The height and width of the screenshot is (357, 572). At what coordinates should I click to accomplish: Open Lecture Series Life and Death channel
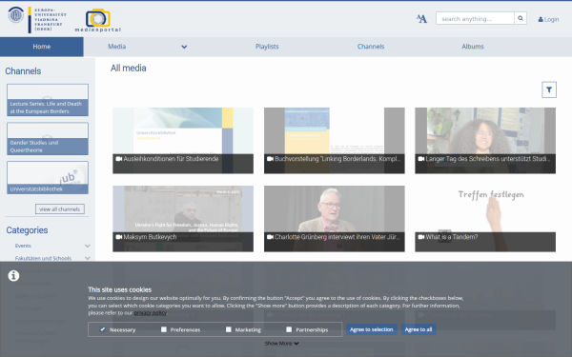click(48, 100)
